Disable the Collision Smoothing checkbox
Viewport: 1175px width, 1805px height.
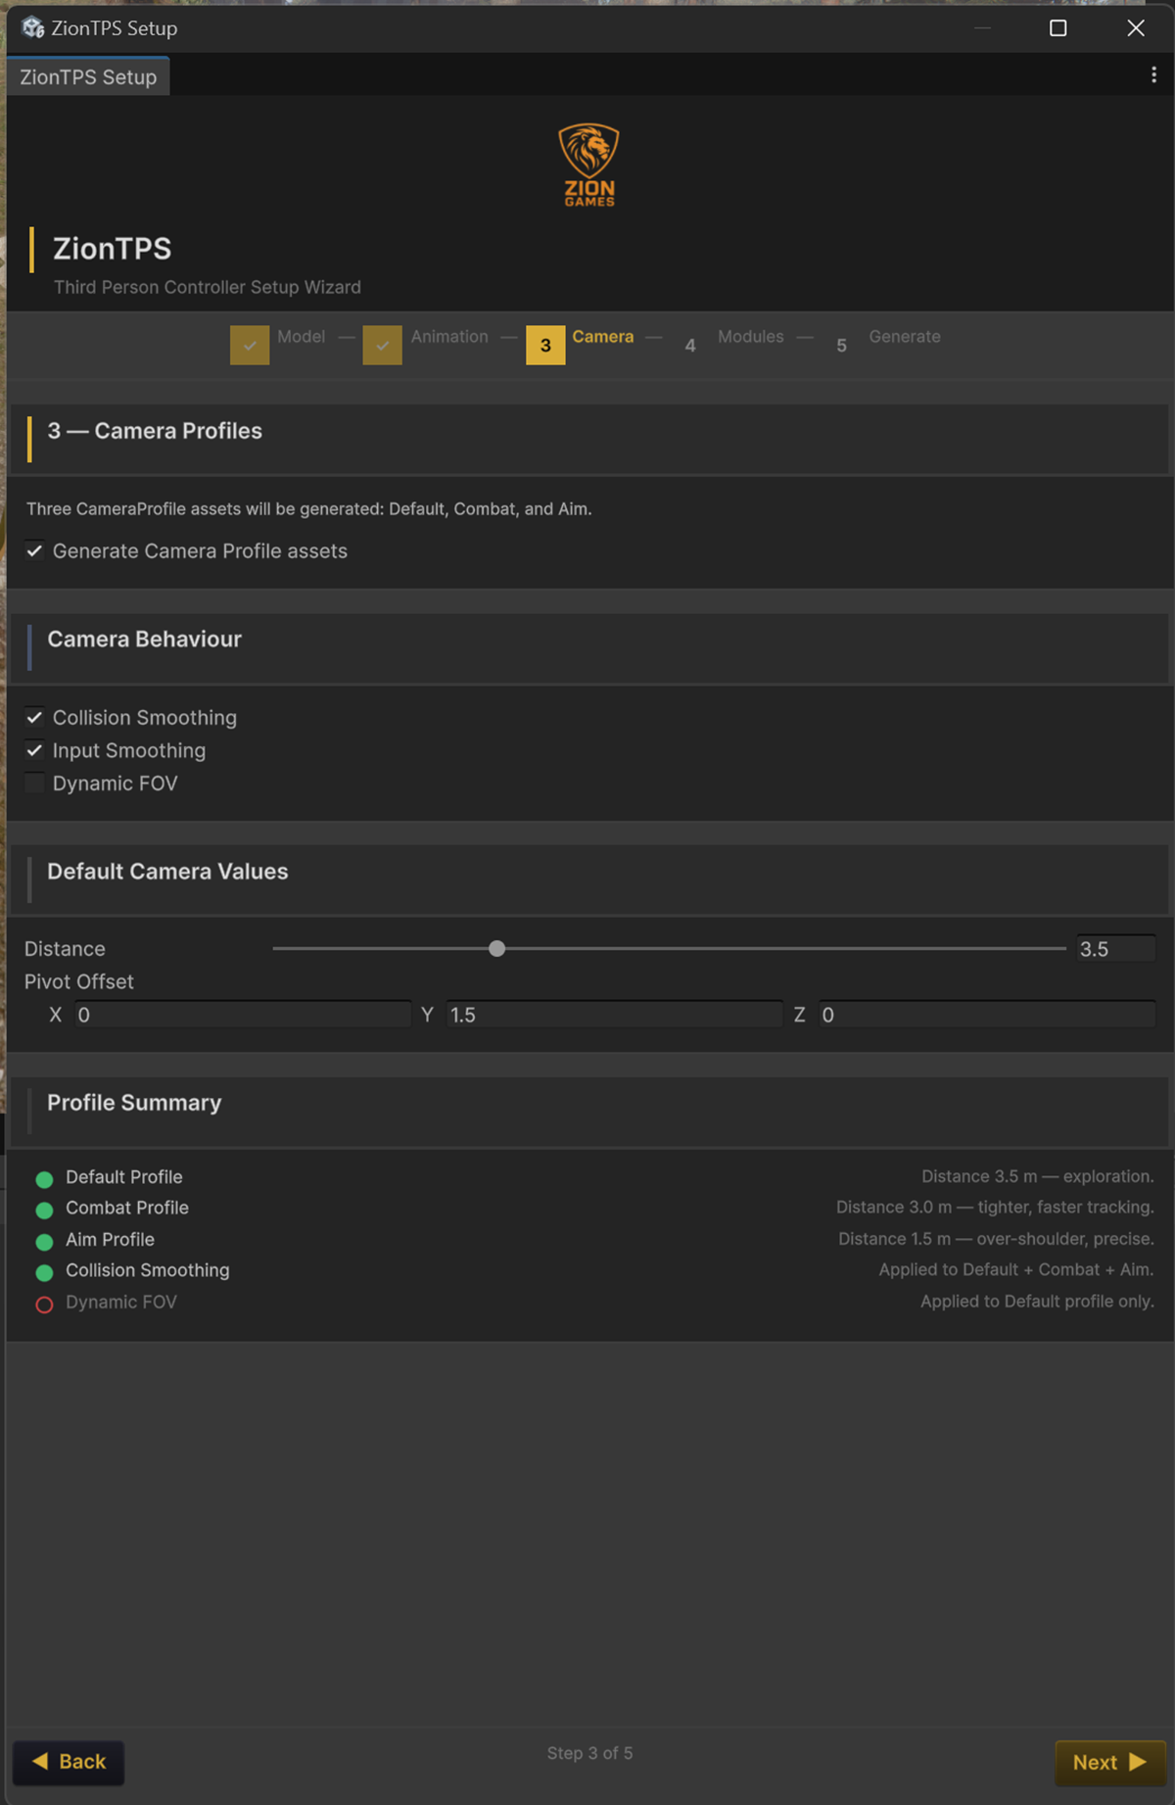(34, 717)
